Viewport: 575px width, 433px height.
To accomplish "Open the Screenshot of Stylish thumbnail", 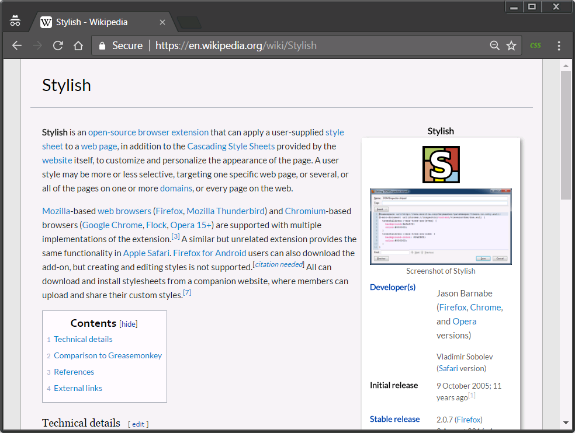I will (x=441, y=226).
